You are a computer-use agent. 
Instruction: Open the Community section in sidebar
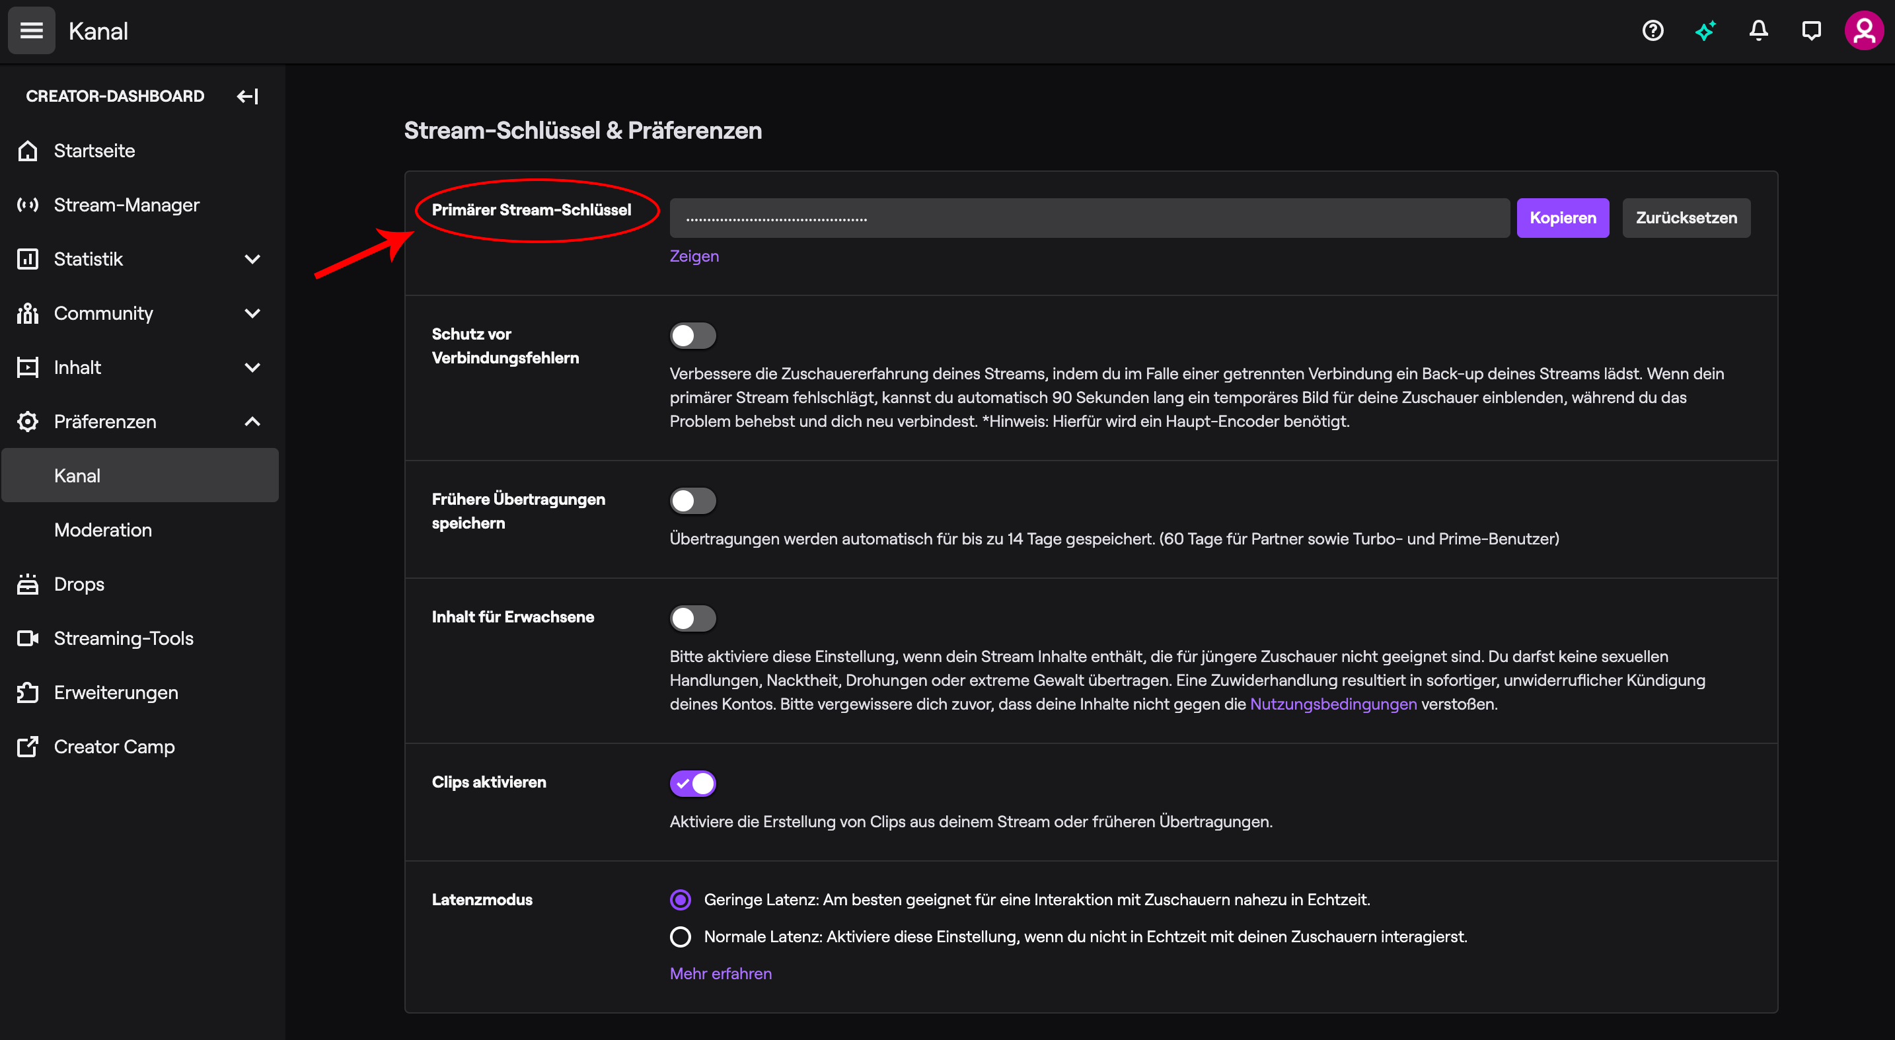[x=141, y=313]
